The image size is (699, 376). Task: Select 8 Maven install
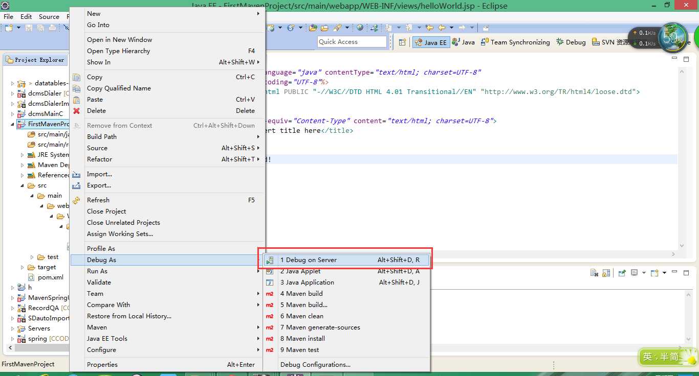pos(346,339)
